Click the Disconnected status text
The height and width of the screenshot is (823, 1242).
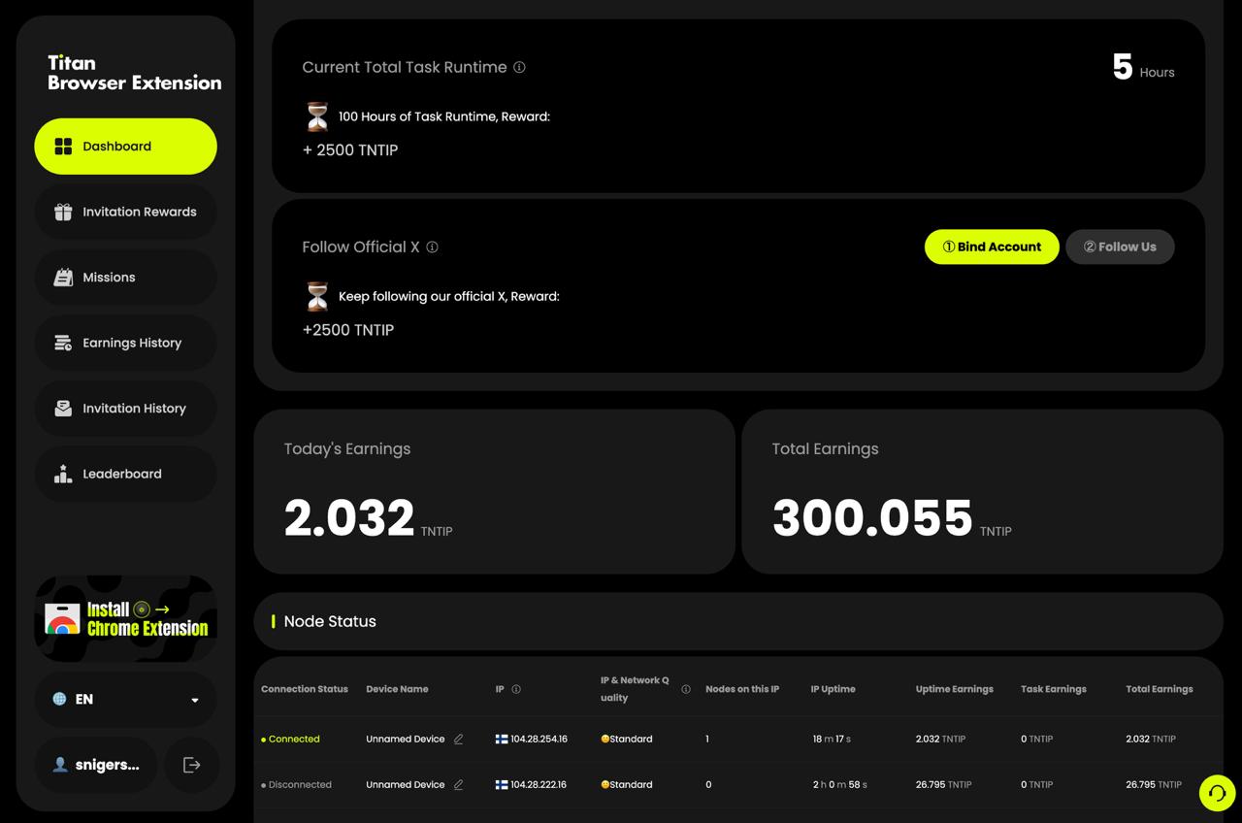click(300, 785)
